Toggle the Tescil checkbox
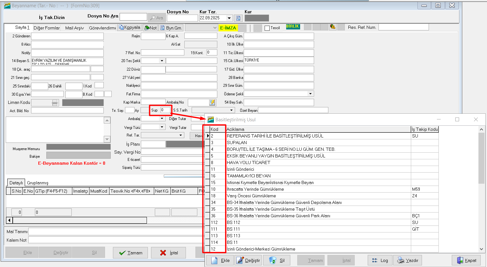The width and height of the screenshot is (487, 267). point(267,28)
